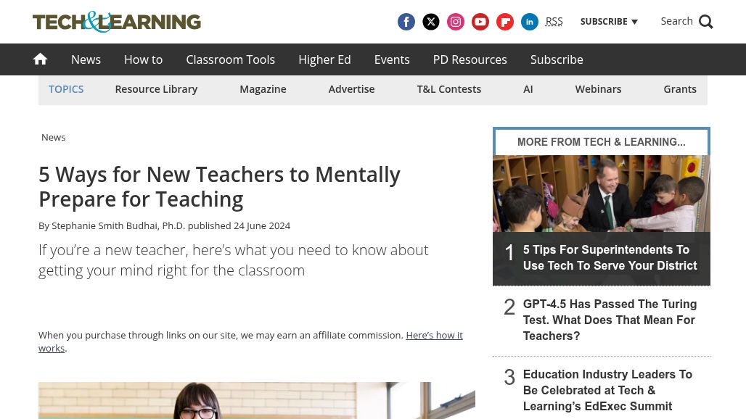Screen dimensions: 746x419
Task: Go to homepage via the house icon
Action: (40, 59)
